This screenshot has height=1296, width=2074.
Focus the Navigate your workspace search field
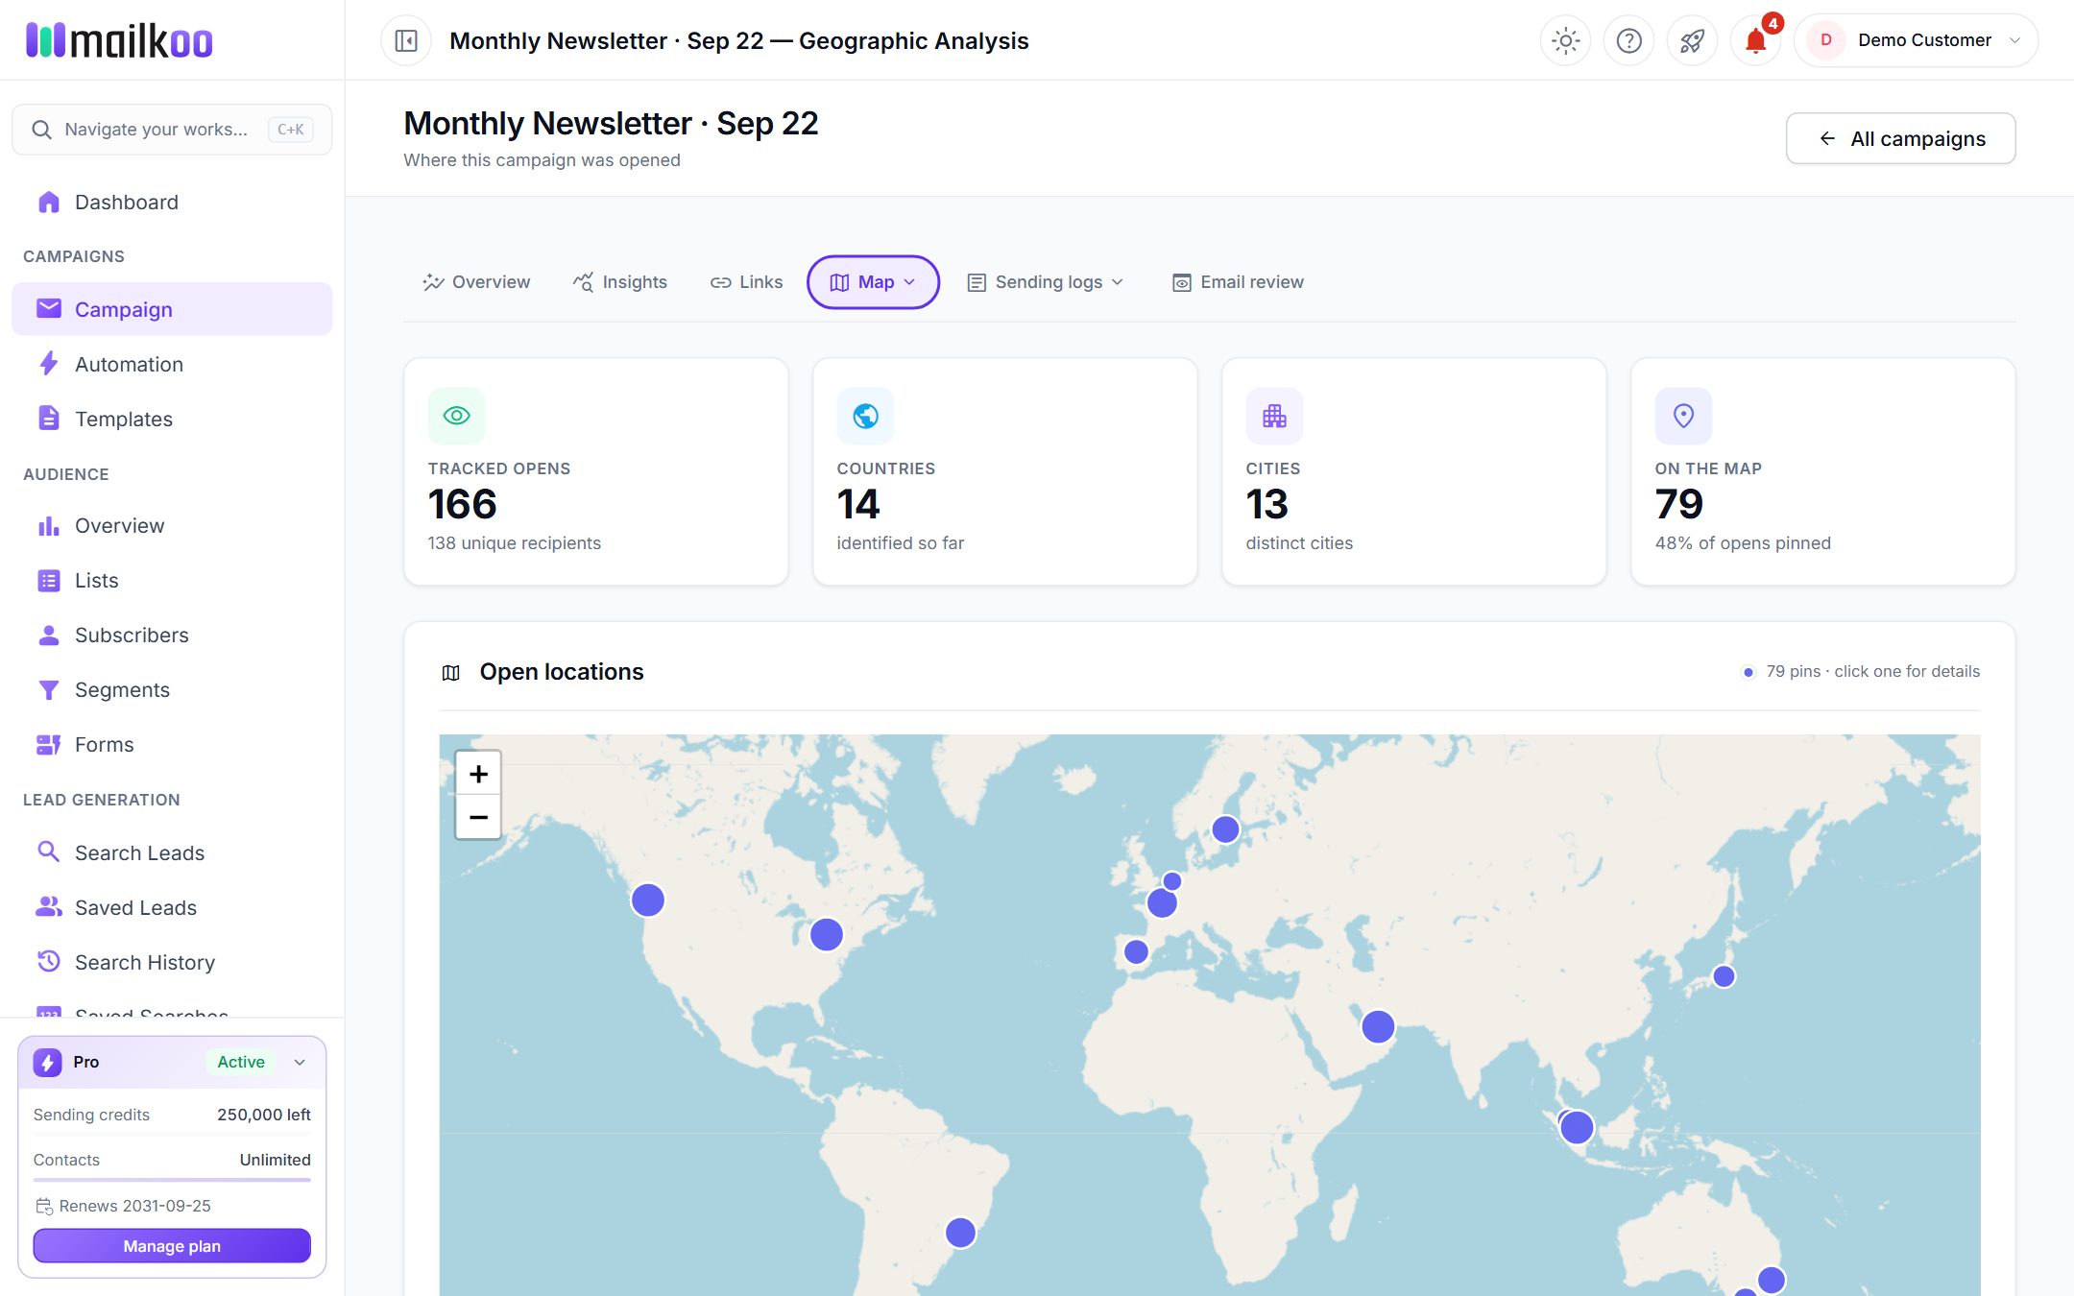pos(172,130)
